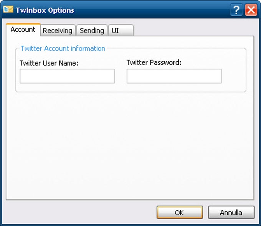
Task: Click the Twitter Password label
Action: pos(154,63)
